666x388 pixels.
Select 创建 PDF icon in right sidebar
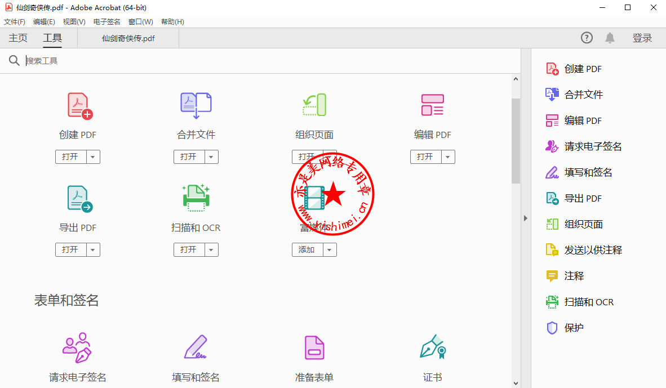(552, 69)
